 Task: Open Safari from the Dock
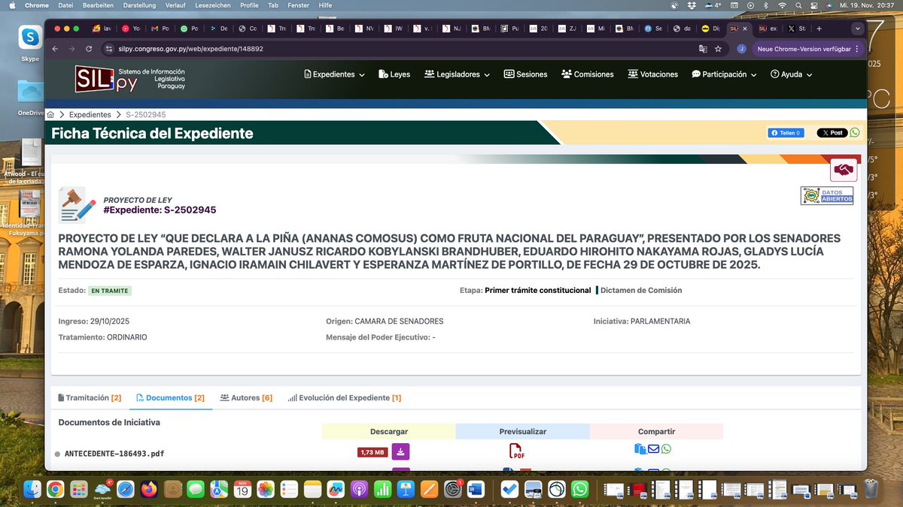coord(126,490)
